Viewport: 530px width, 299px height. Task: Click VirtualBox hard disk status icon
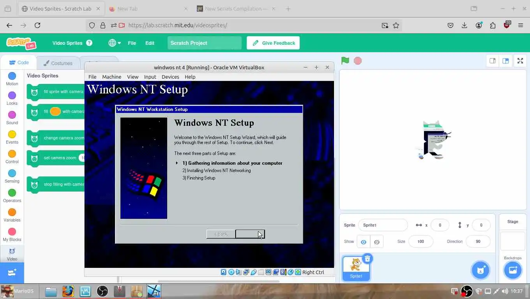[x=224, y=272]
